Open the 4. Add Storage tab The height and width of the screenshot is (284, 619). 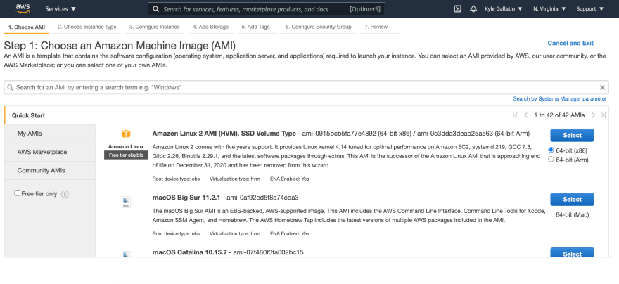(211, 27)
